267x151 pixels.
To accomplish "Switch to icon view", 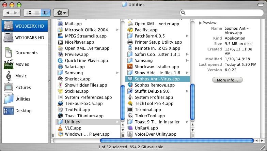I will [29, 13].
